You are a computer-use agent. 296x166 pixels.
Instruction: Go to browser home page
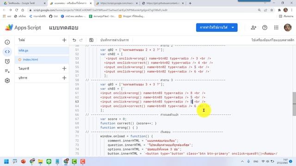[23, 10]
